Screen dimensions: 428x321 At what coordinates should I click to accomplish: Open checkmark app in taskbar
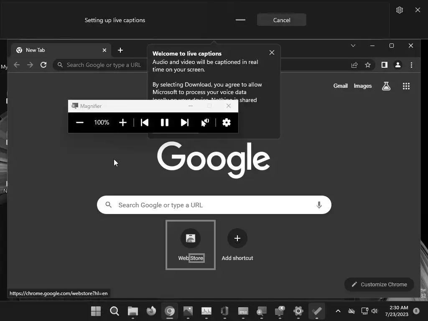pyautogui.click(x=317, y=311)
